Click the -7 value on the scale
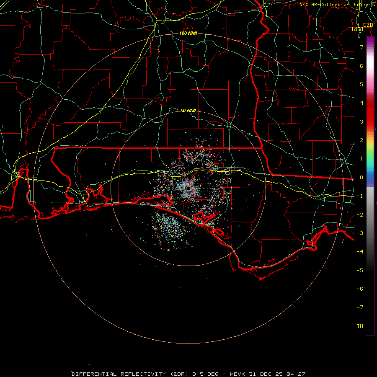 (x=360, y=307)
